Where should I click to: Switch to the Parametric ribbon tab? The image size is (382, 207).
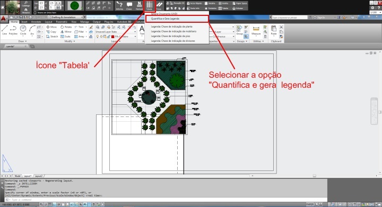pyautogui.click(x=62, y=22)
